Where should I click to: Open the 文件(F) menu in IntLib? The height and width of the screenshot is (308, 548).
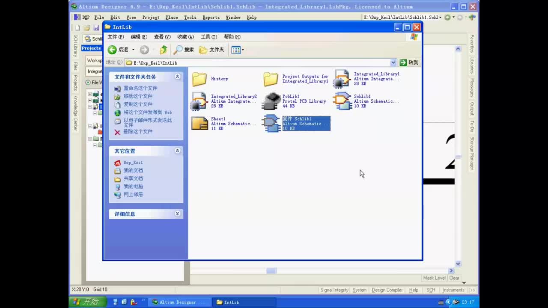pos(116,37)
